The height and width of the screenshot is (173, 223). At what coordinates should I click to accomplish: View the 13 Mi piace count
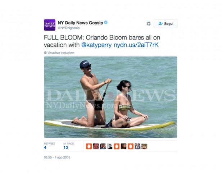tap(66, 147)
